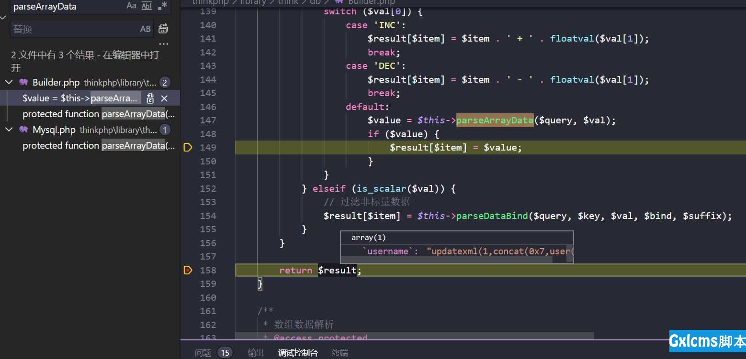Toggle Match Case (Aa) in search box
This screenshot has width=746, height=359.
131,6
